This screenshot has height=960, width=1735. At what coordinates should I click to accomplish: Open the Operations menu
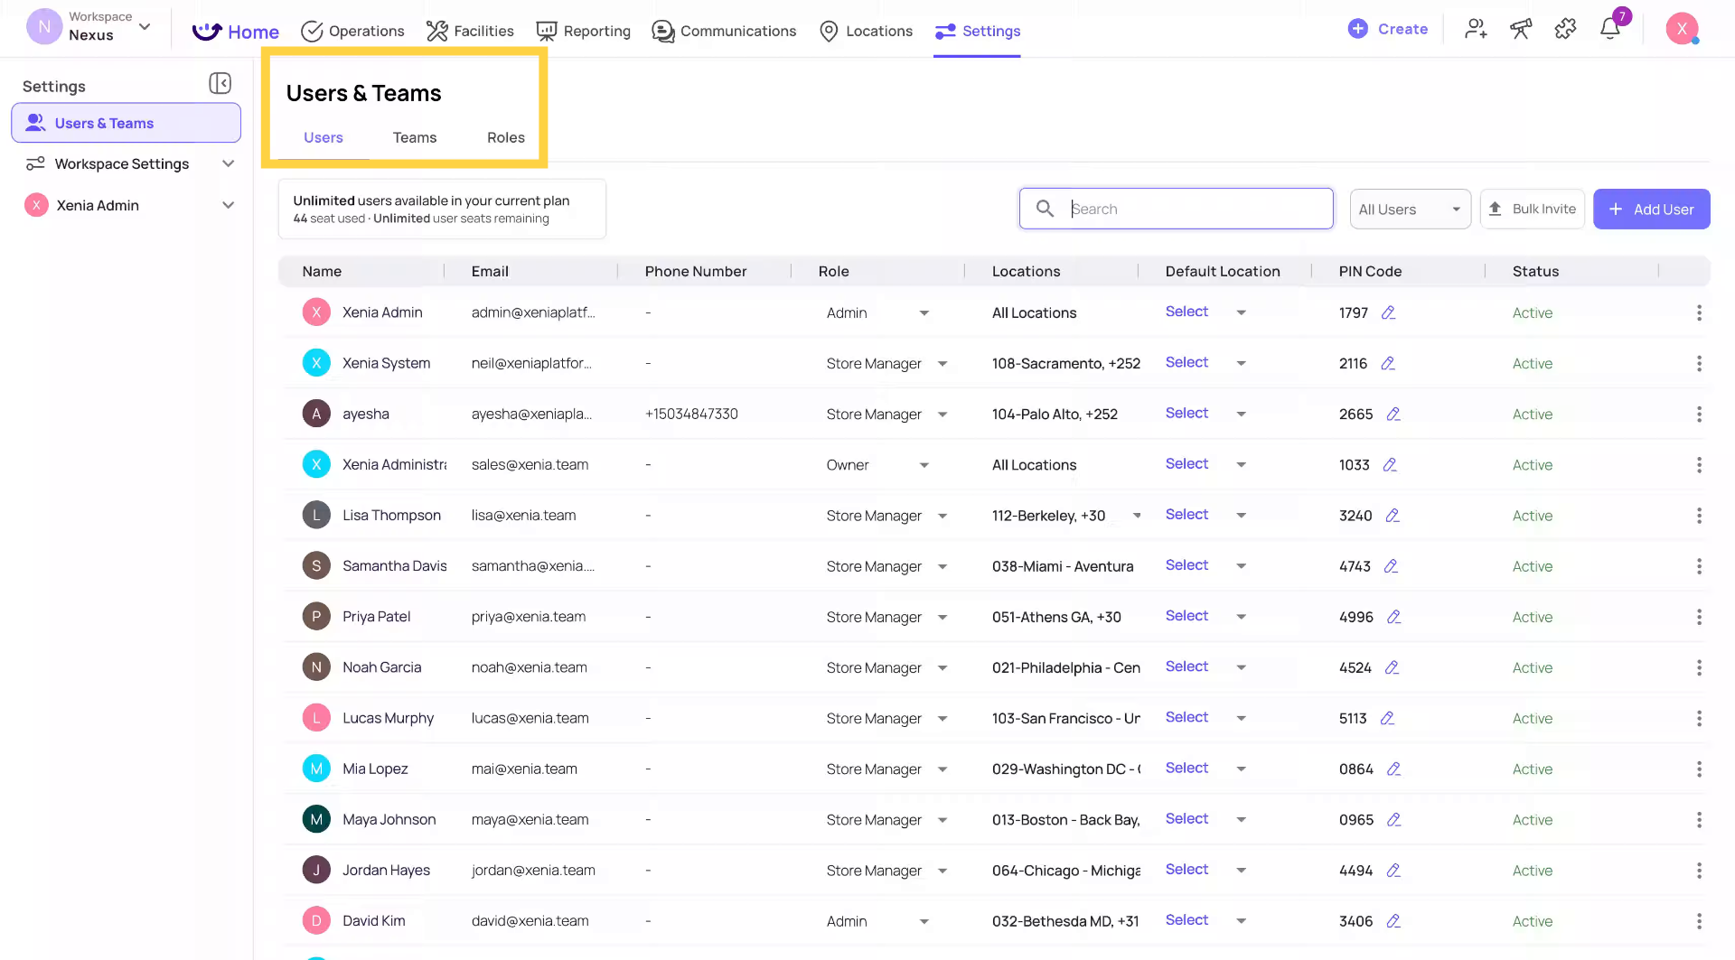coord(352,31)
